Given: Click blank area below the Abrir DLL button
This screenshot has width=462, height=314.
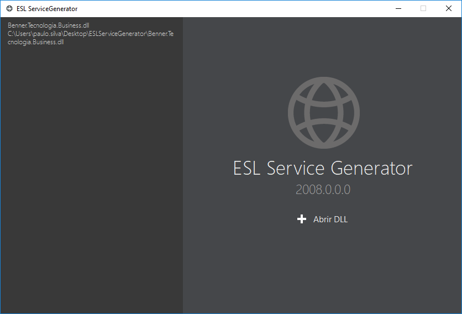Looking at the screenshot, I should [x=323, y=265].
